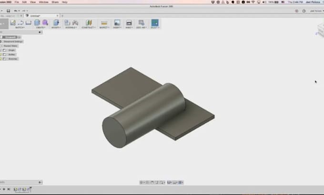Click the last timeline feature icon
This screenshot has width=324, height=195.
tap(29, 189)
